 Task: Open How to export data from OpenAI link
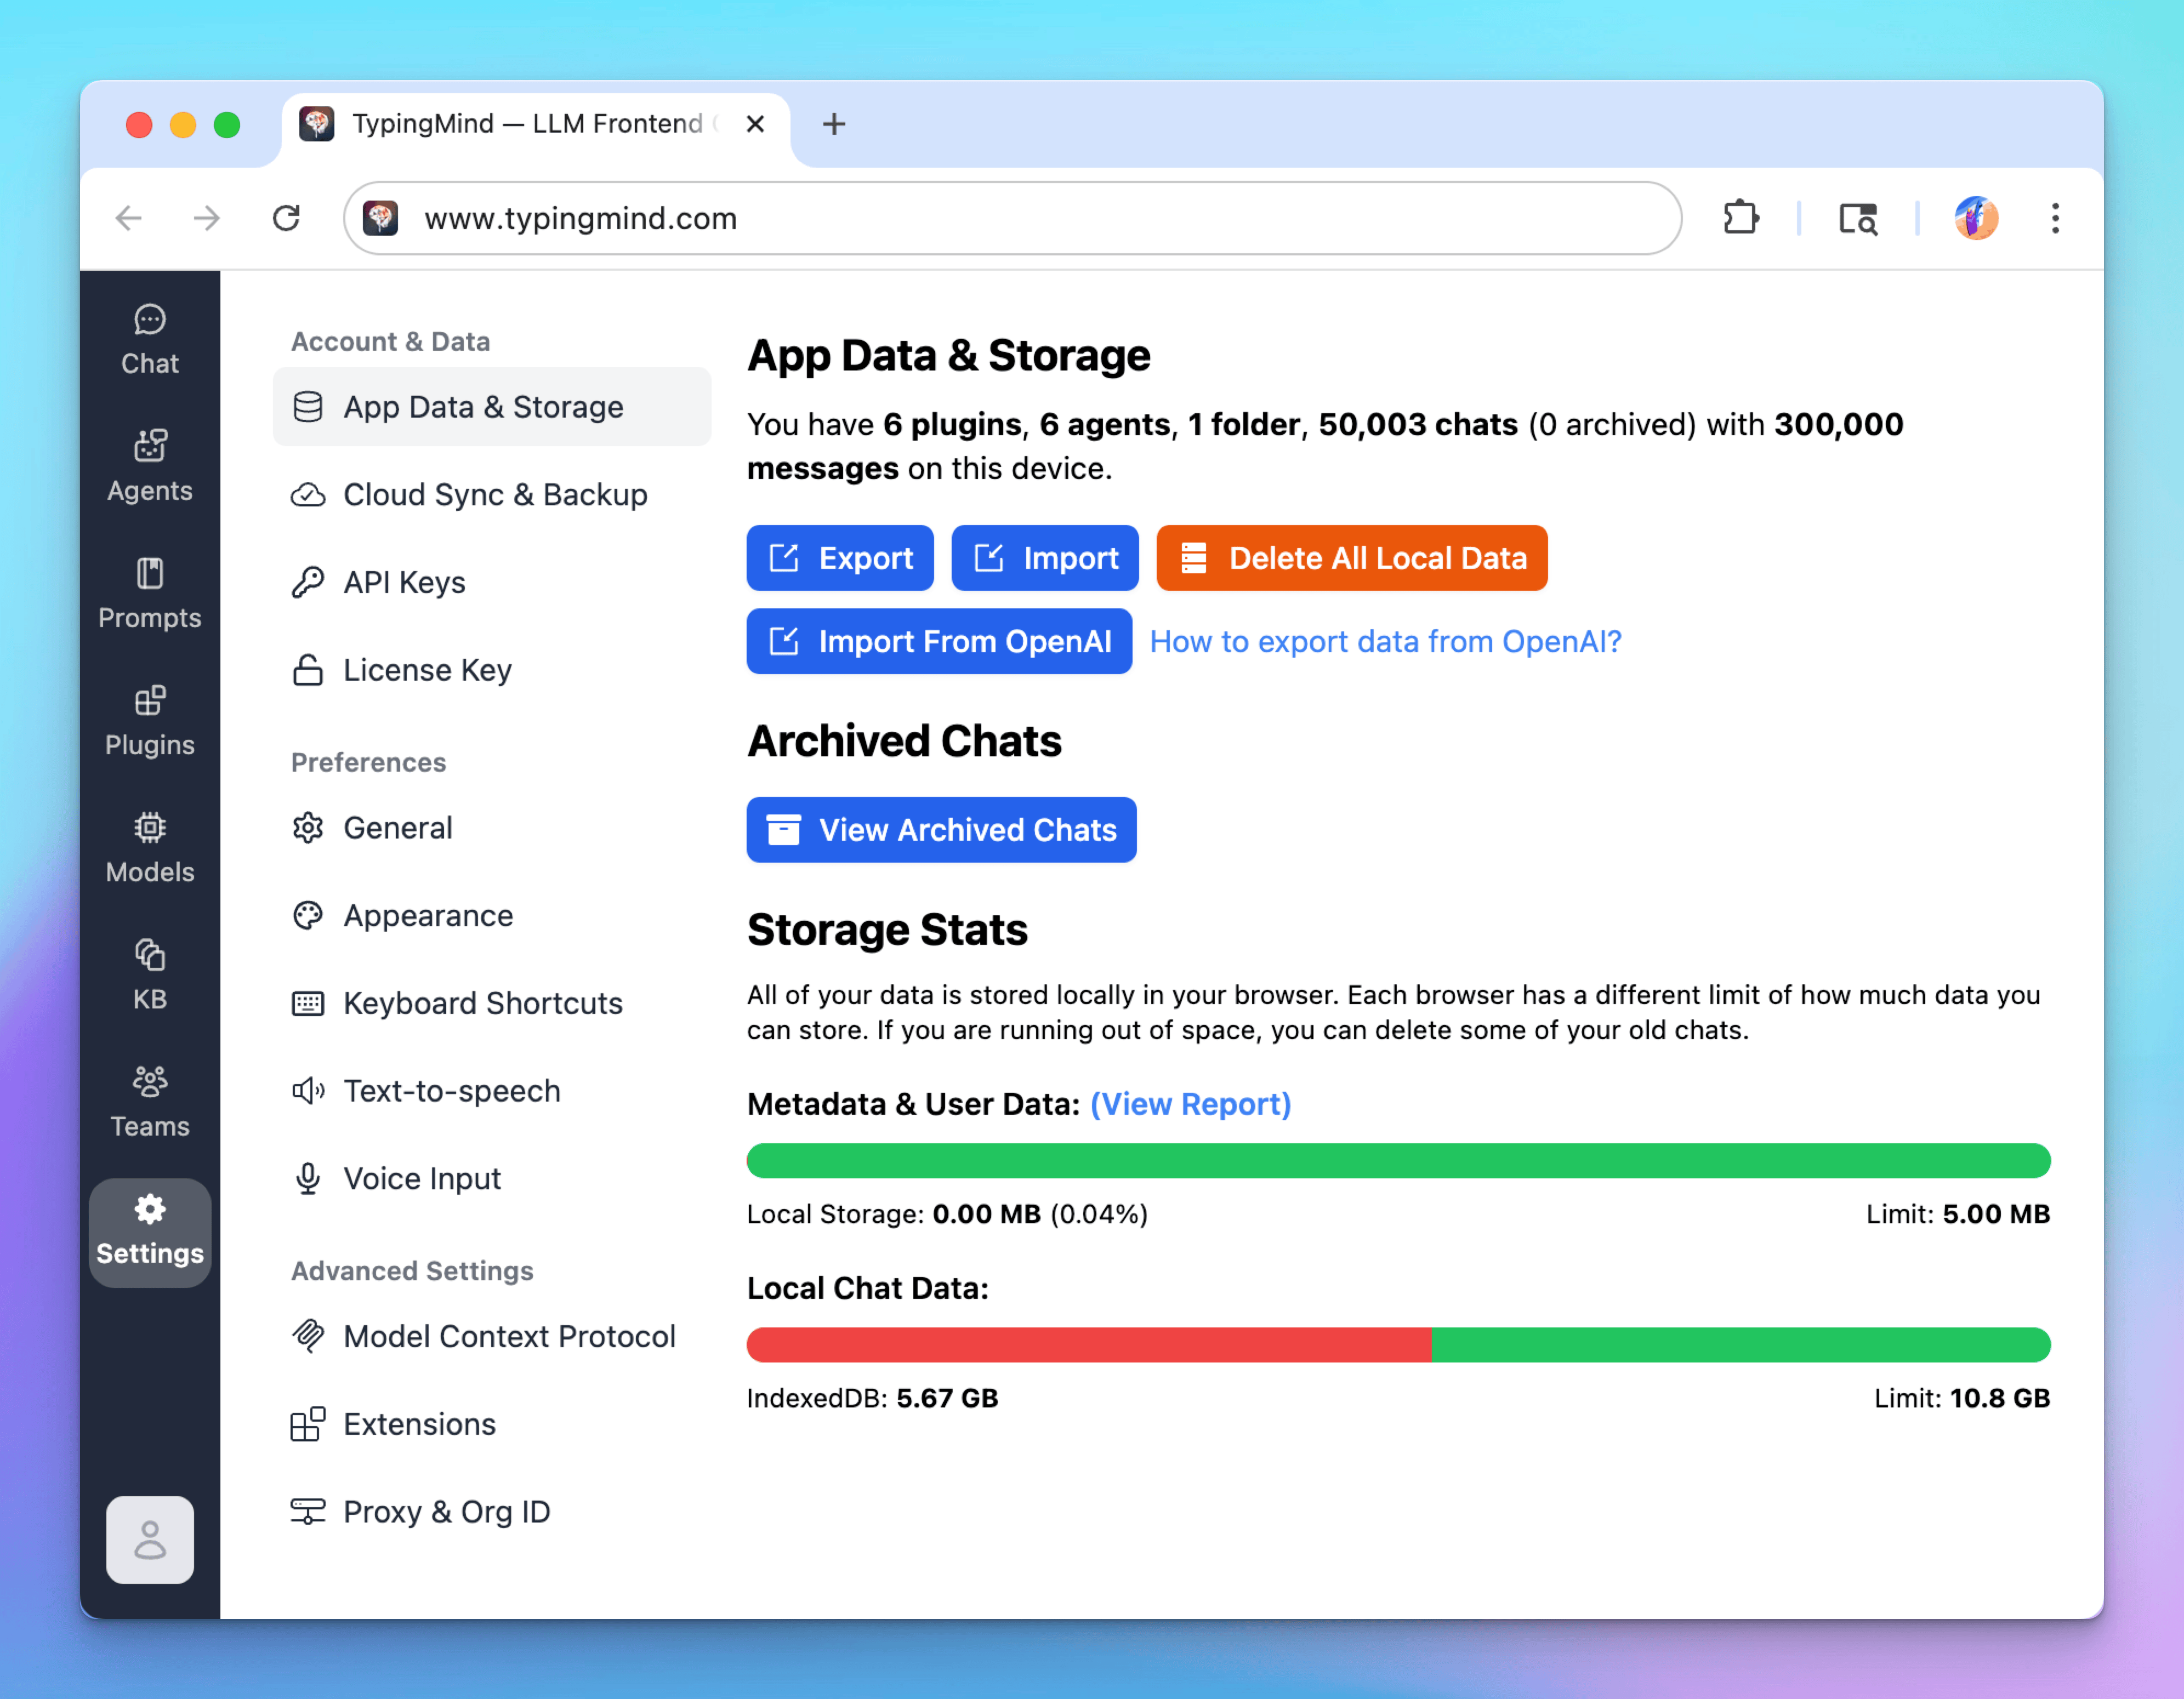pyautogui.click(x=1385, y=641)
